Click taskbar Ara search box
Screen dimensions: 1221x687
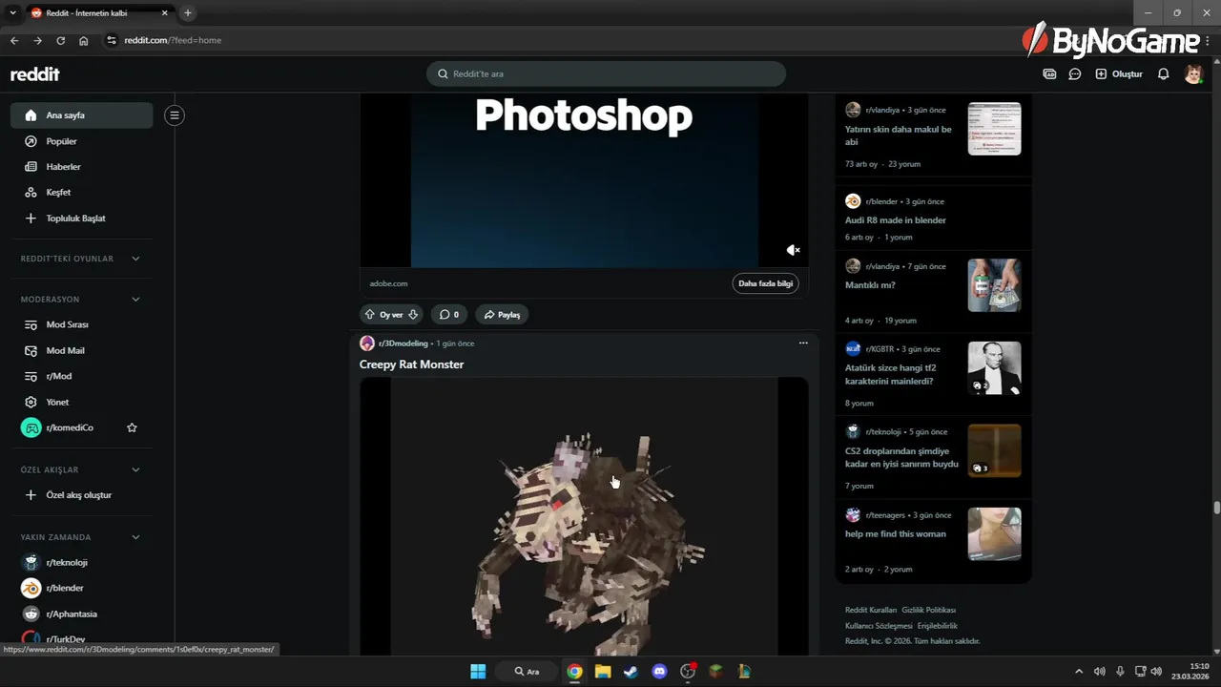(527, 672)
